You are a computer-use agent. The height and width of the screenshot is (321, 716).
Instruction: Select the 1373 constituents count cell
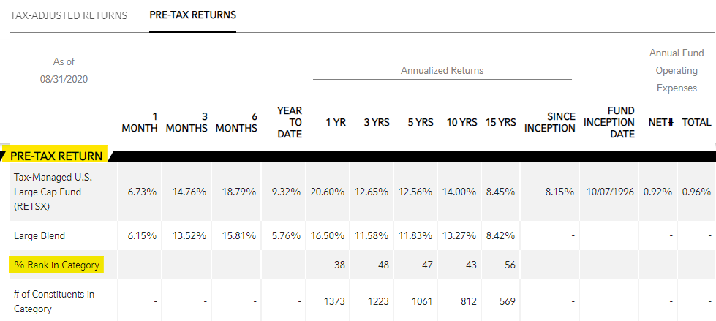(333, 301)
